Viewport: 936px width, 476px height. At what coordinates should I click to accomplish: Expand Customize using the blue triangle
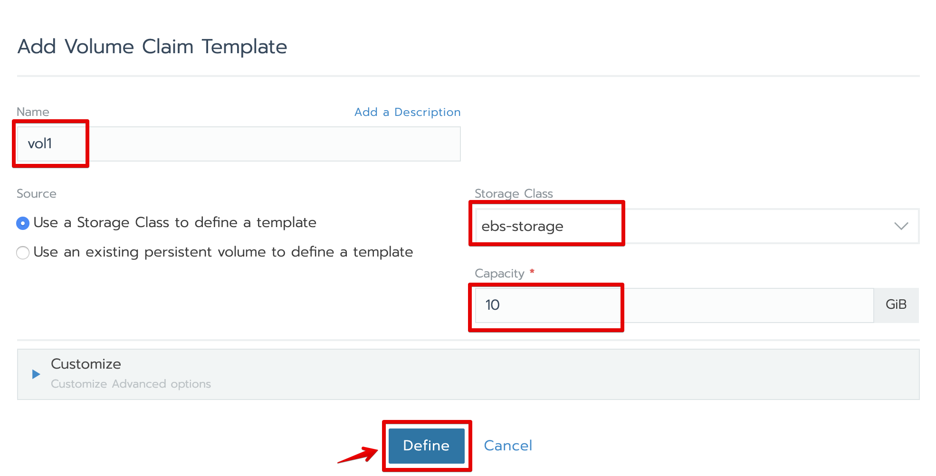click(x=36, y=374)
